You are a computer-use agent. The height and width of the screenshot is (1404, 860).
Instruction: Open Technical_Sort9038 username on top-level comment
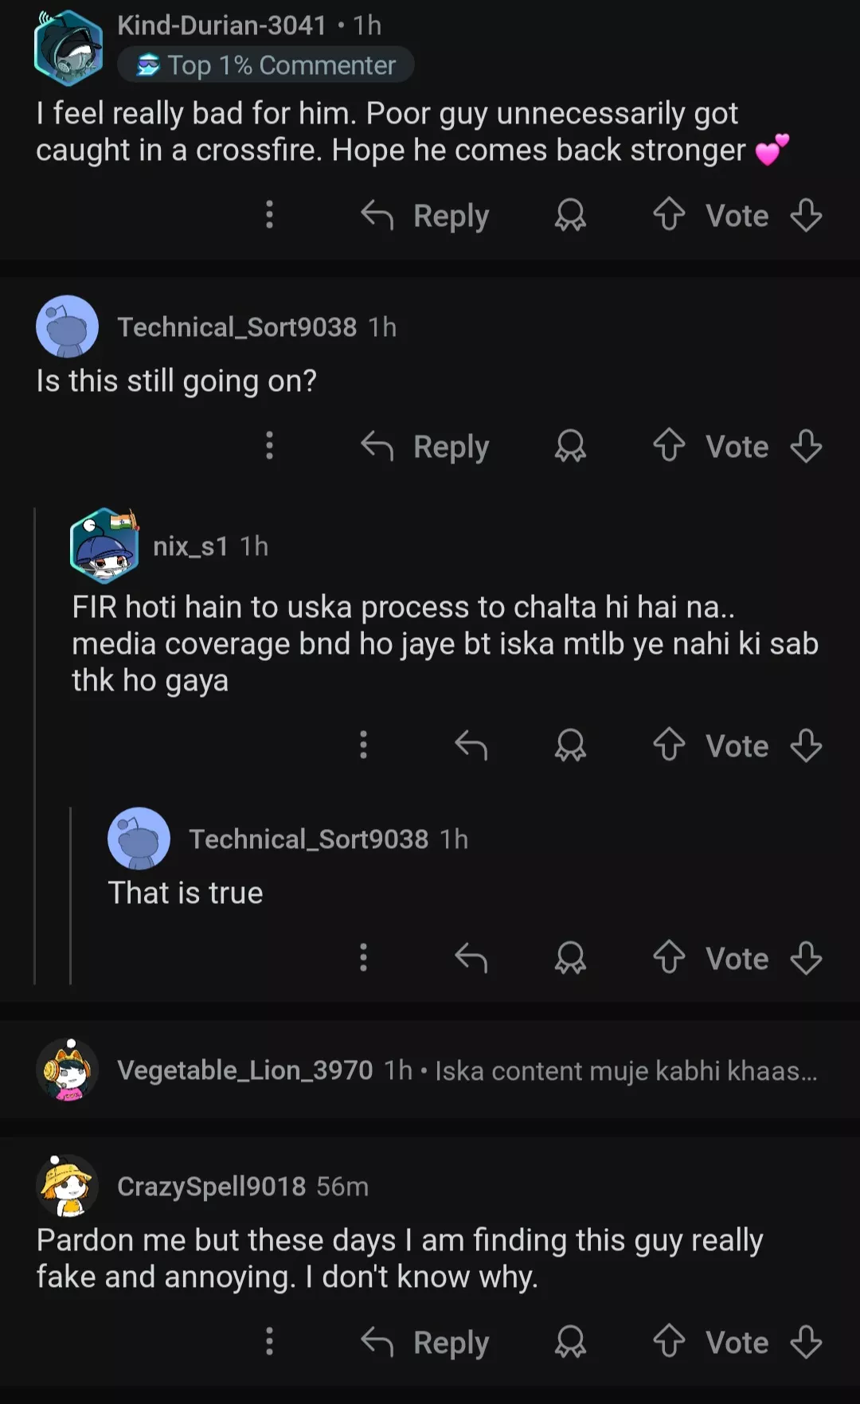coord(236,327)
